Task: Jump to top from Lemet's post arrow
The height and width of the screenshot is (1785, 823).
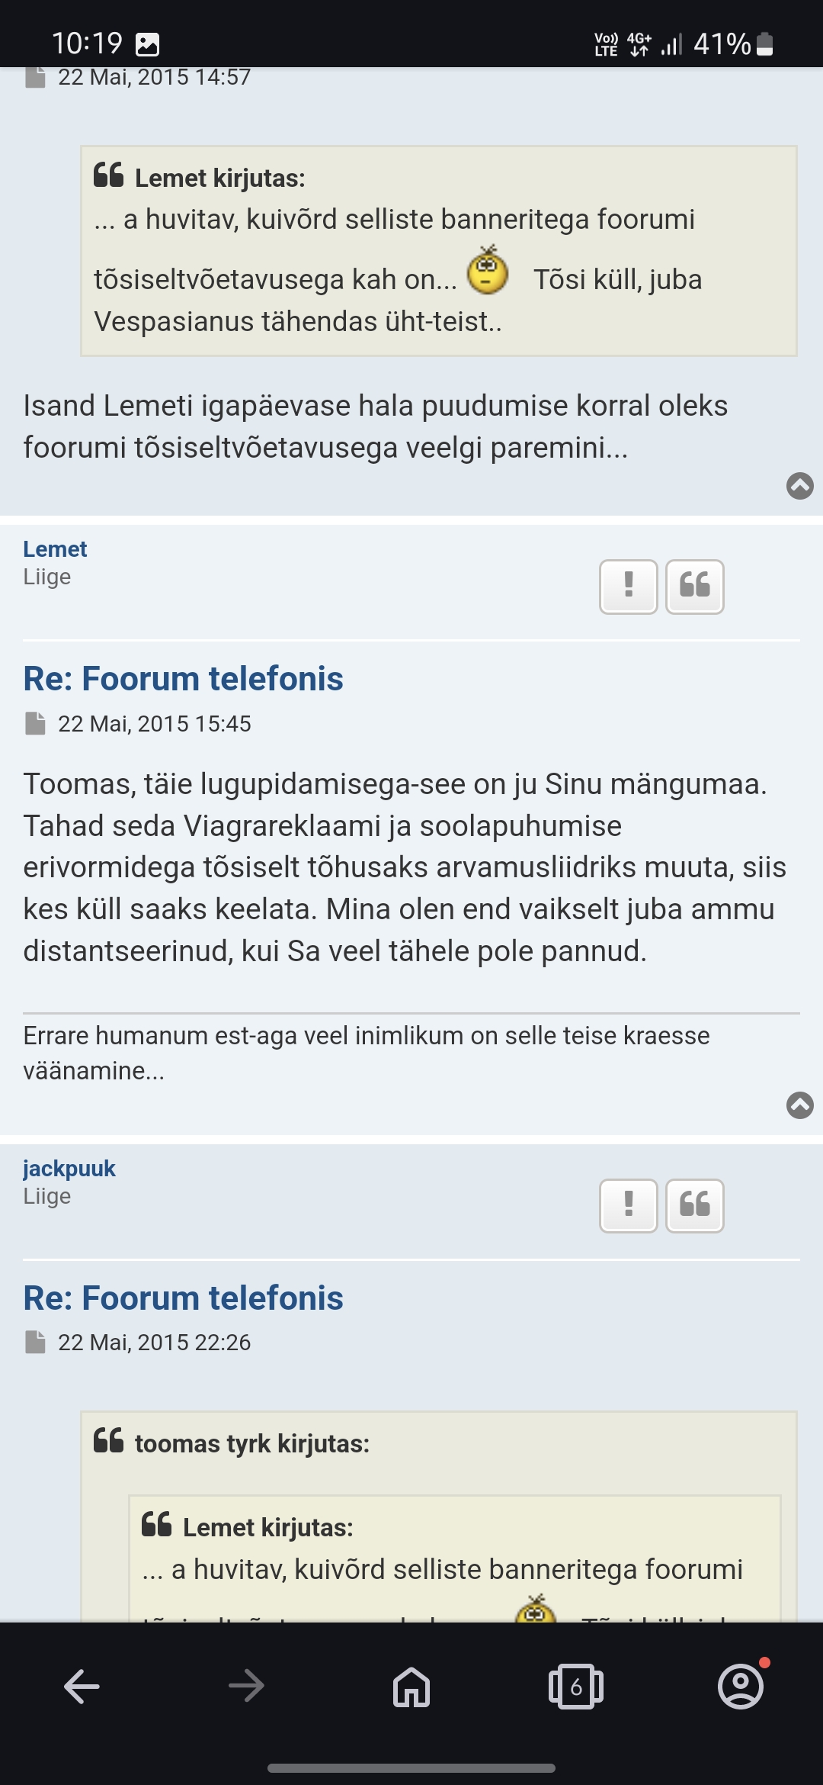Action: [799, 1105]
